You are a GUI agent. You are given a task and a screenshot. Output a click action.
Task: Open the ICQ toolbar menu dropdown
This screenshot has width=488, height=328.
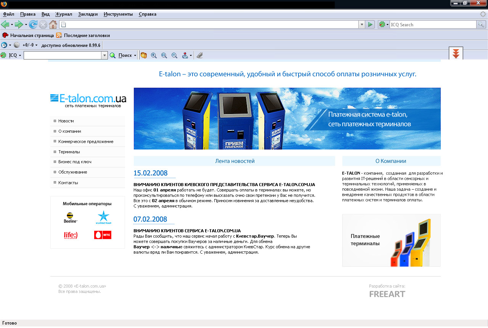19,56
